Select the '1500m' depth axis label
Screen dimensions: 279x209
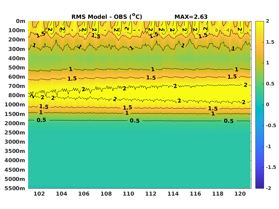click(x=15, y=114)
